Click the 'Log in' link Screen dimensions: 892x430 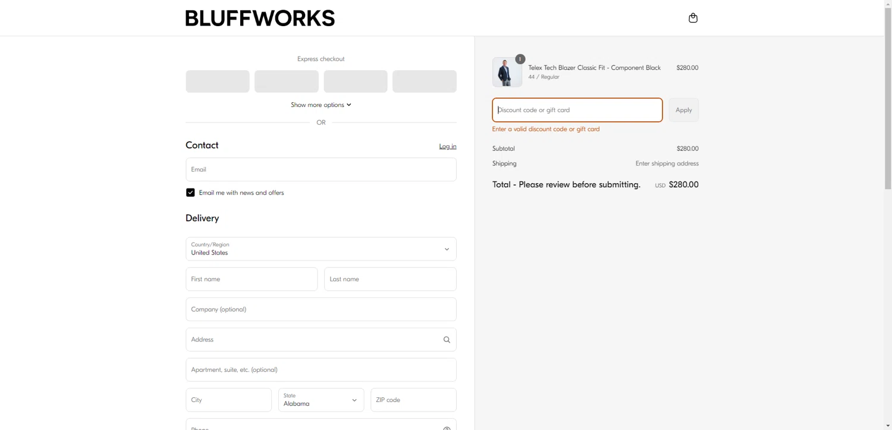(x=448, y=146)
